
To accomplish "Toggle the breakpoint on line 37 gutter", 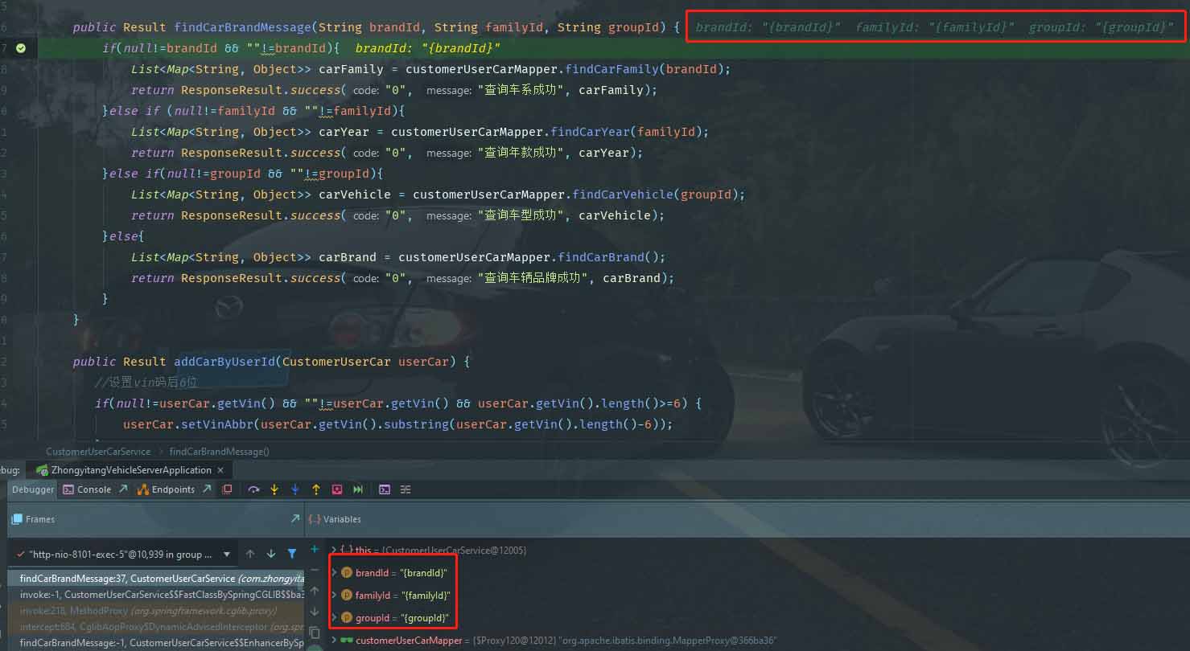I will (x=21, y=48).
